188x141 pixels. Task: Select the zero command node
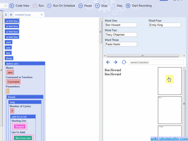9,42
